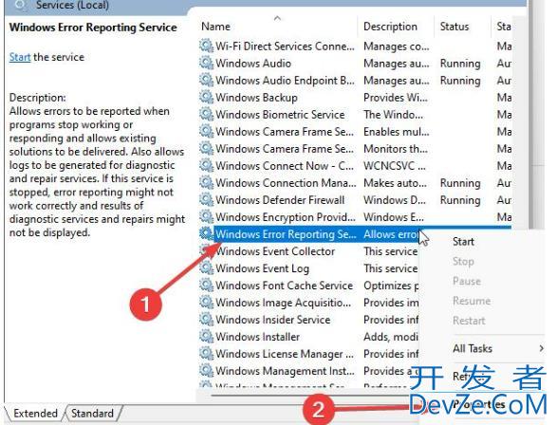Click the Optimizes description of Font Cache Service
The image size is (557, 425).
pyautogui.click(x=391, y=286)
